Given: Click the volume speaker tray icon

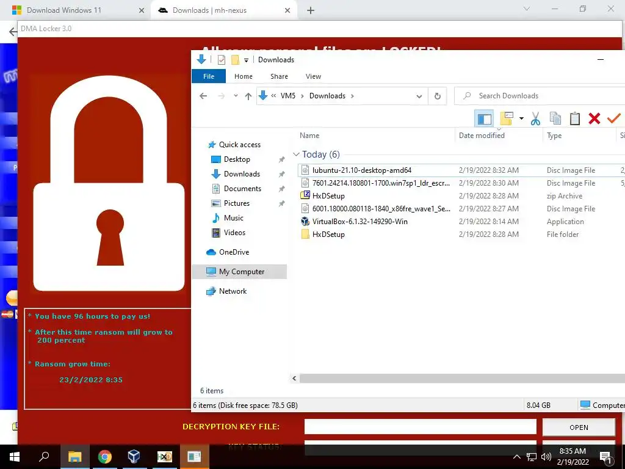Looking at the screenshot, I should click(x=546, y=457).
